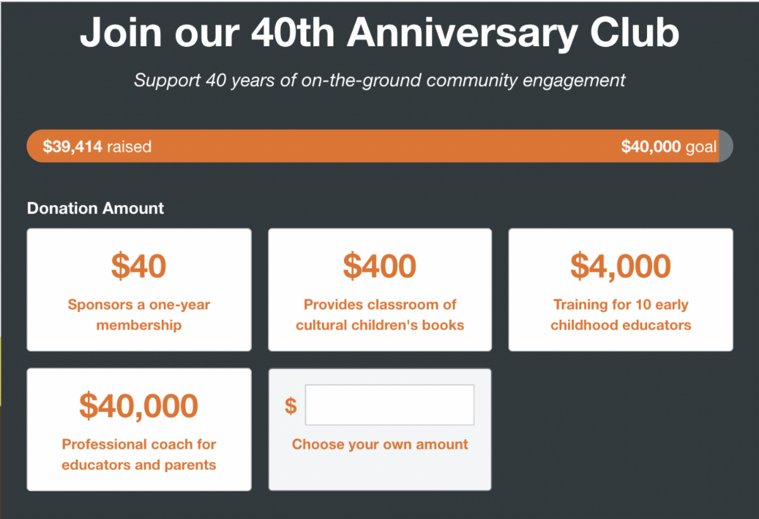Select the $40,000 donation amount
Viewport: 759px width, 519px height.
pos(139,406)
